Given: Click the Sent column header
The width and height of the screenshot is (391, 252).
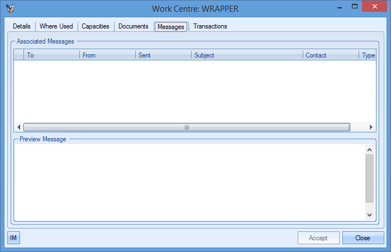Looking at the screenshot, I should pyautogui.click(x=164, y=55).
